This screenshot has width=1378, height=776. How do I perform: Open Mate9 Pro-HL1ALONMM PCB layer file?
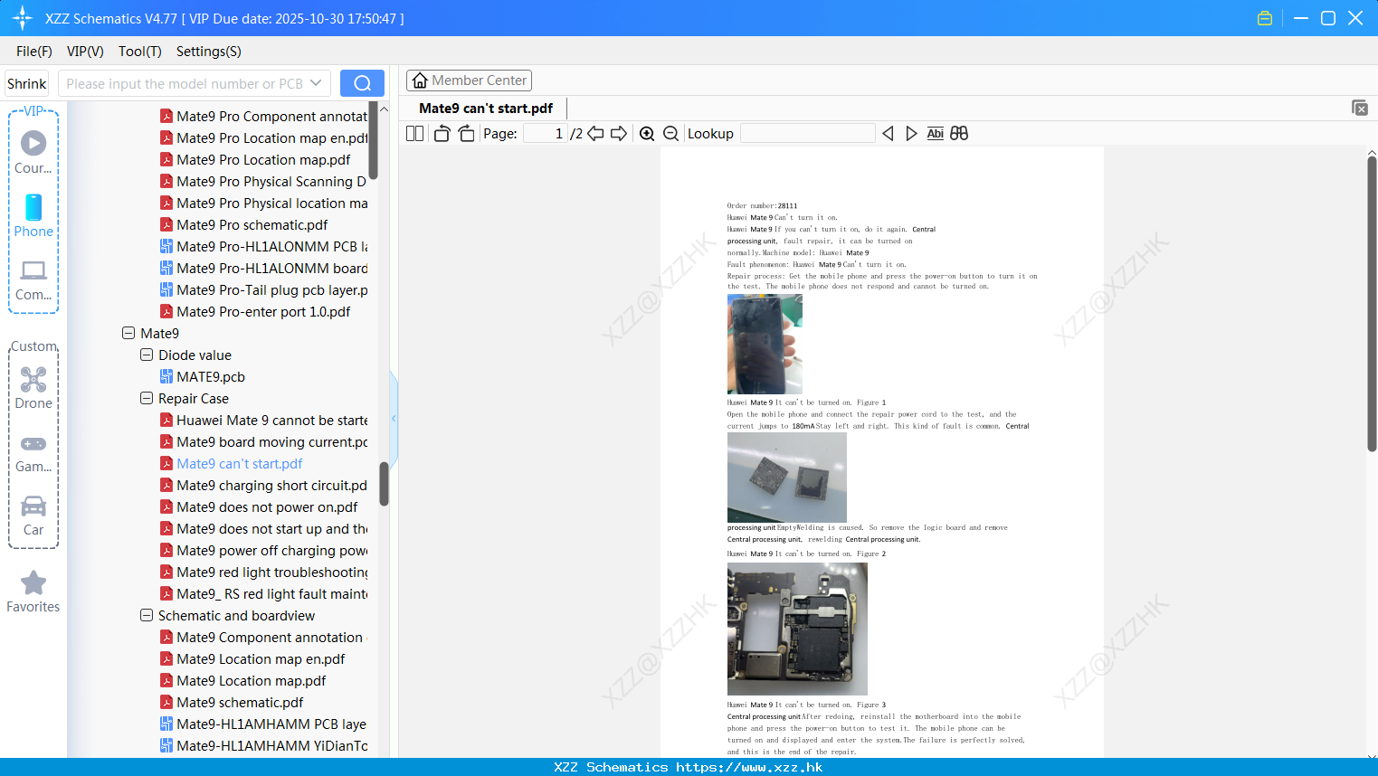263,246
